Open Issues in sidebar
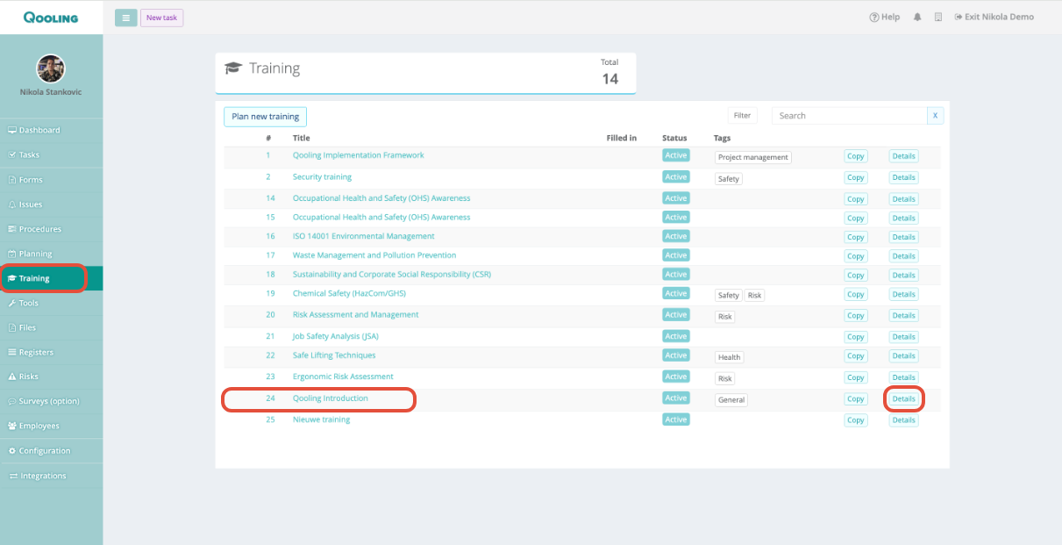Viewport: 1062px width, 545px height. [x=51, y=204]
